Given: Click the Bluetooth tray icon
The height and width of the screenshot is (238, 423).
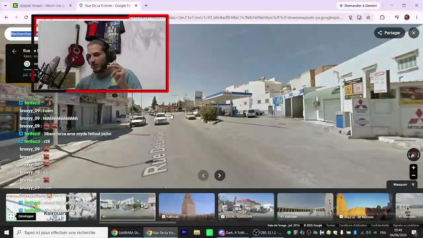Looking at the screenshot, I should pyautogui.click(x=355, y=233).
